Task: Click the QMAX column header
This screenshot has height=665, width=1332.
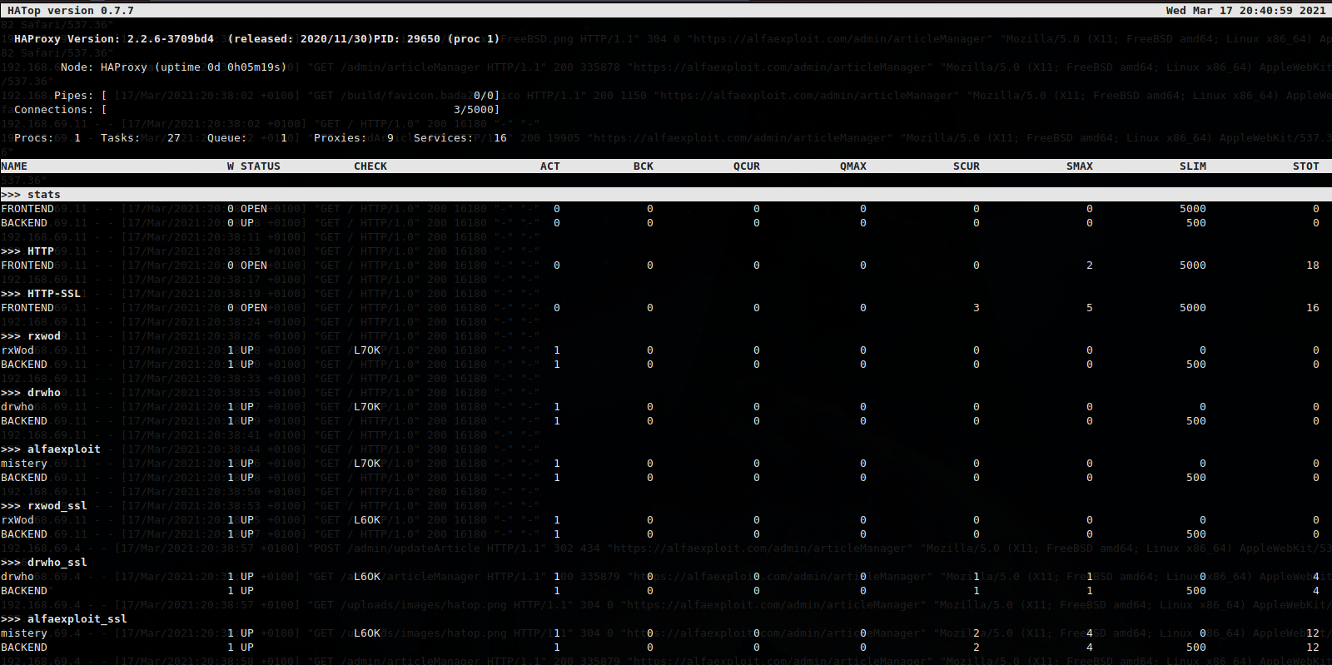Action: (852, 166)
